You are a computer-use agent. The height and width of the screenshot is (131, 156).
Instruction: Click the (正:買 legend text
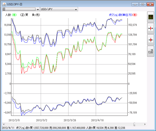[x=24, y=15]
